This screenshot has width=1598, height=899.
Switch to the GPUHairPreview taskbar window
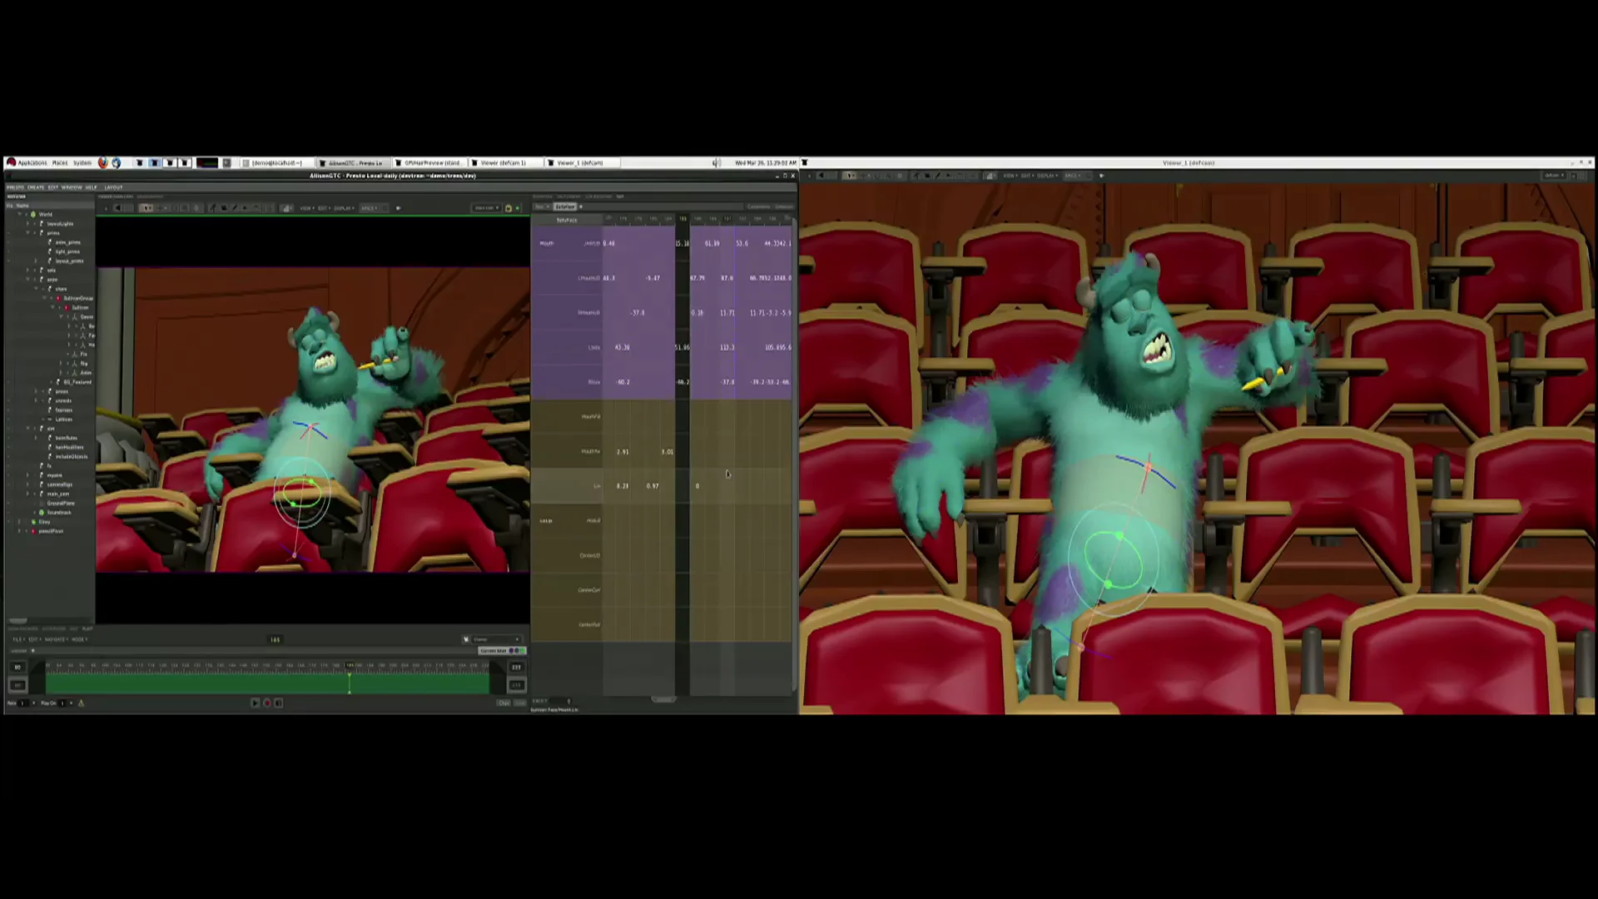[429, 162]
